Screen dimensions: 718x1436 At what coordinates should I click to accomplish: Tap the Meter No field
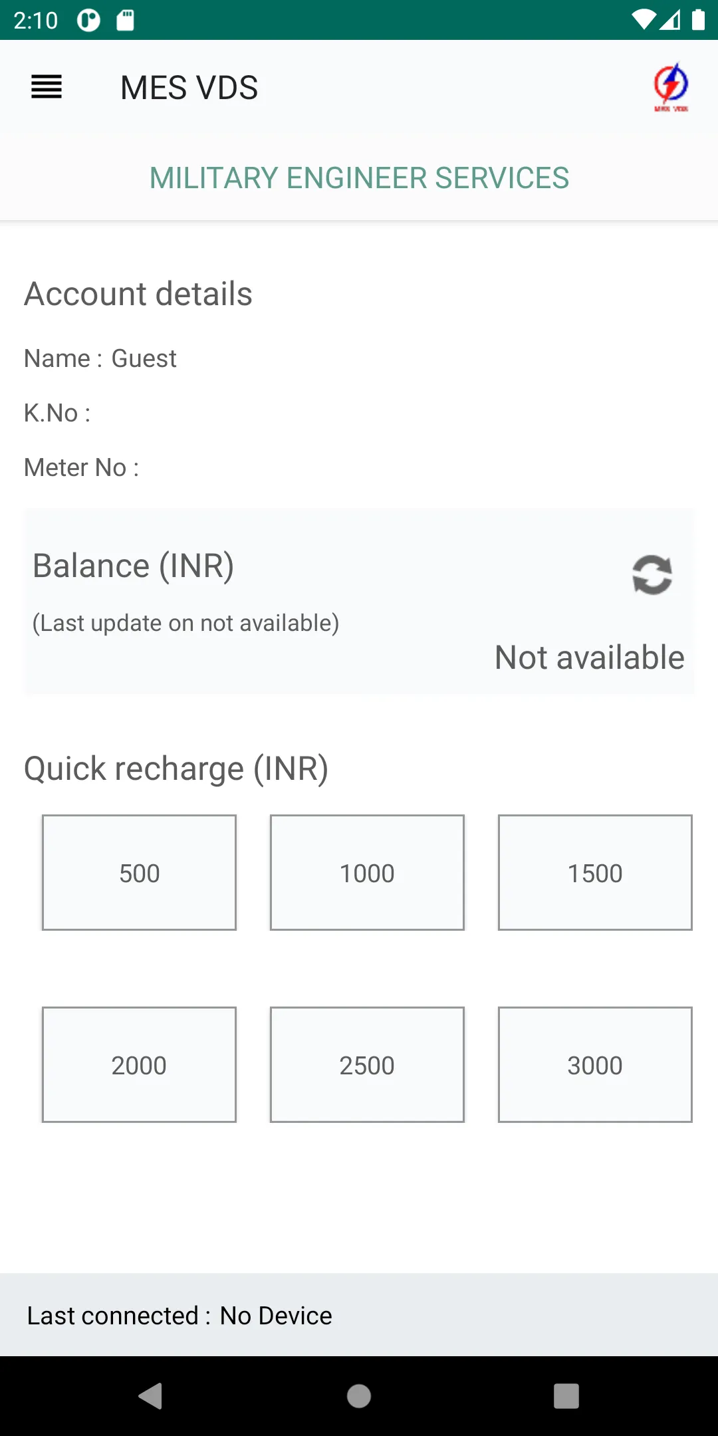coord(82,467)
